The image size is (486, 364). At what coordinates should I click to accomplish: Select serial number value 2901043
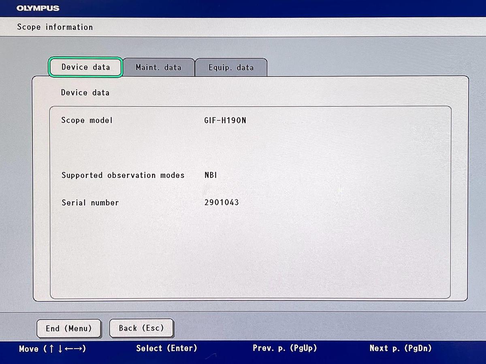[x=222, y=202]
